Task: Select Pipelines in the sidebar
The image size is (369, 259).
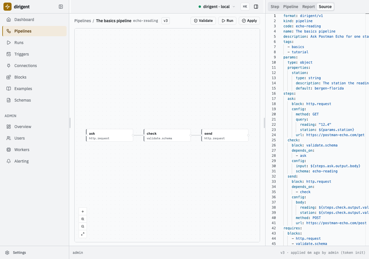Action: point(34,31)
